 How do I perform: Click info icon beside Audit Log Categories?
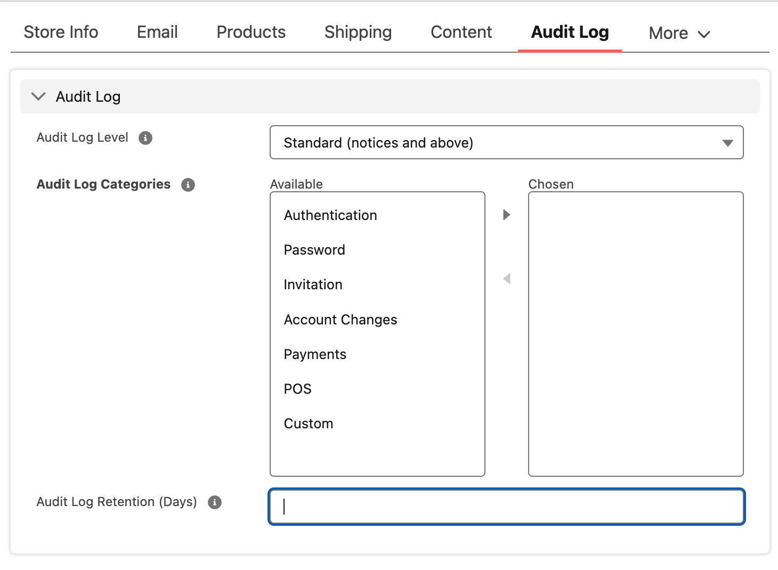click(188, 185)
